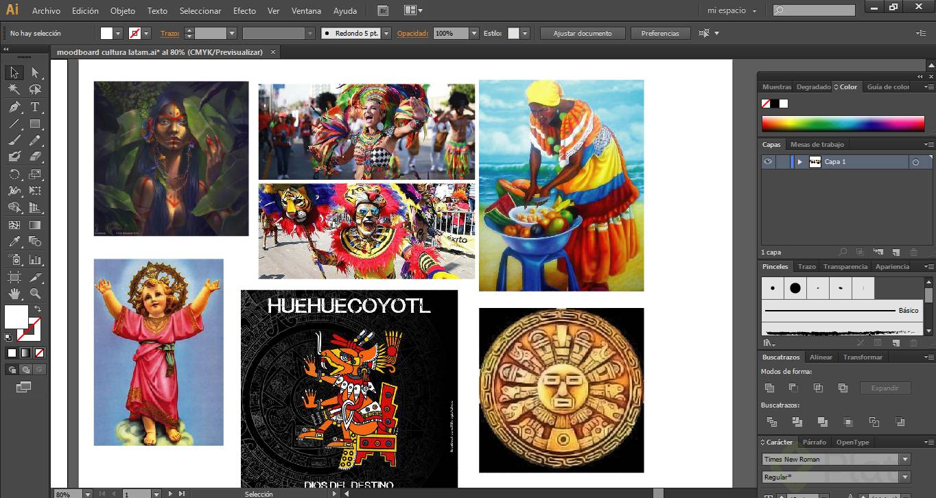Set paint mode to Gradient
The width and height of the screenshot is (936, 498).
[25, 353]
